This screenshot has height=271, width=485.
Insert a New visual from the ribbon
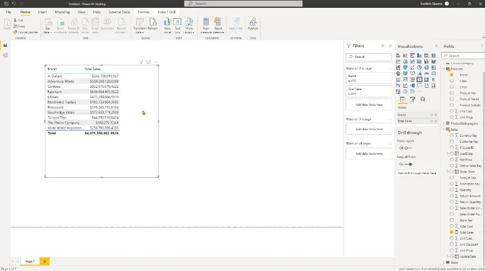coord(167,25)
